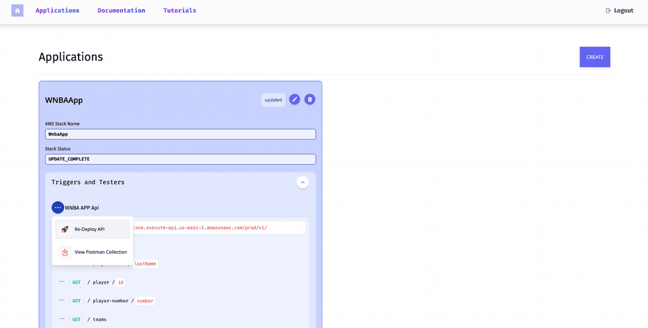Click the pencil edit icon for WNBAApp
Image resolution: width=648 pixels, height=328 pixels.
(294, 100)
